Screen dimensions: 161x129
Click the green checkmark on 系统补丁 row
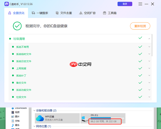pos(140,75)
